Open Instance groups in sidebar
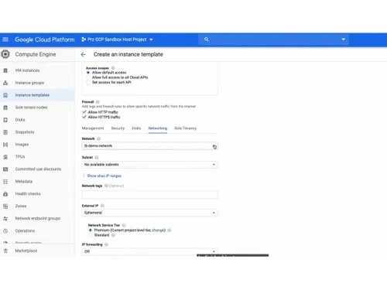 [x=29, y=83]
